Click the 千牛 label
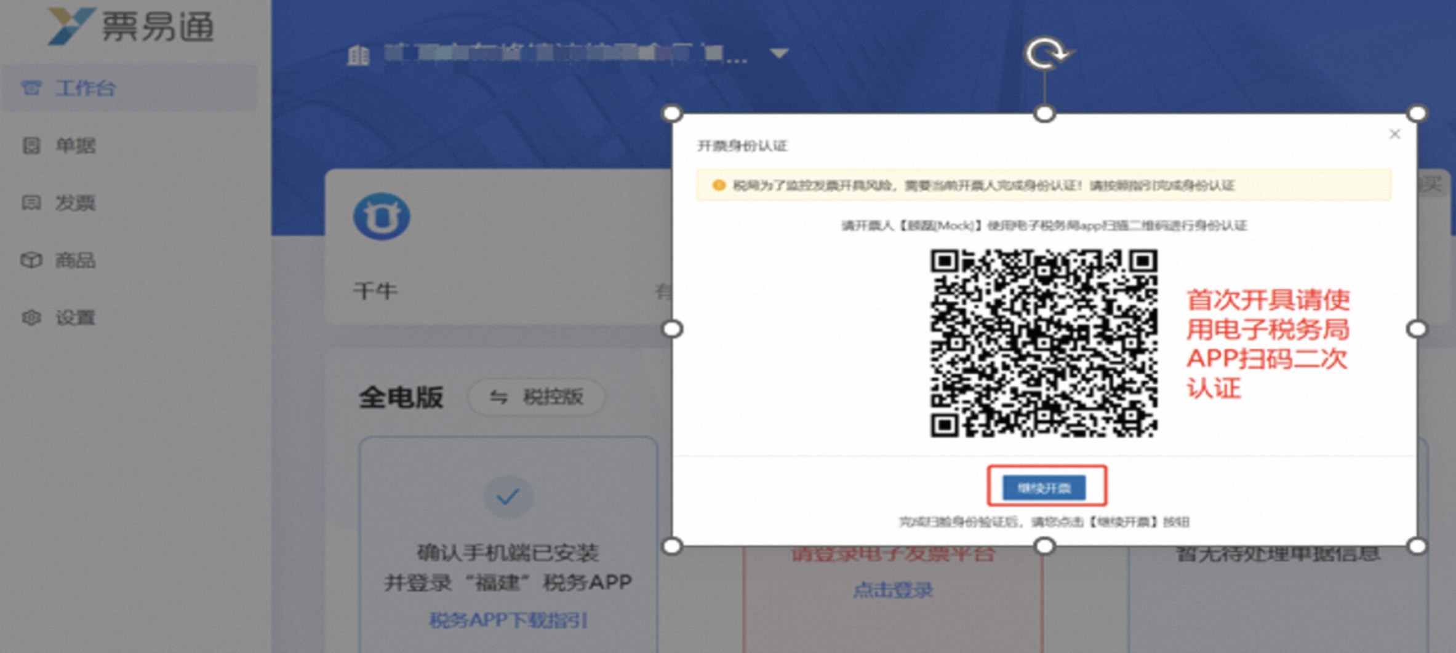The image size is (1456, 653). 375,291
